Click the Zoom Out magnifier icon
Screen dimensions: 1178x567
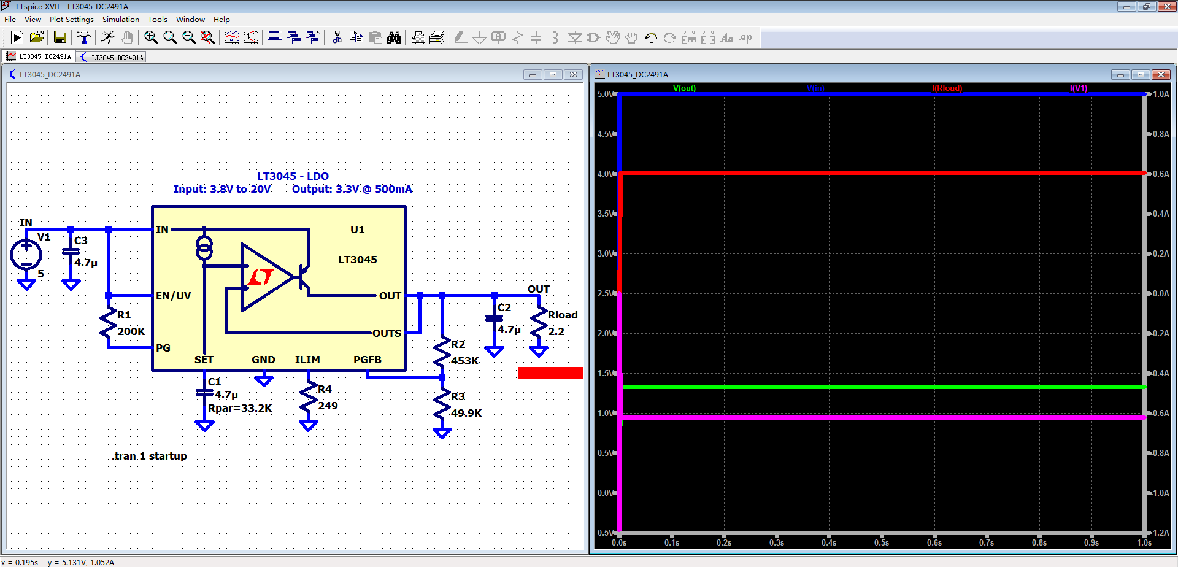pyautogui.click(x=189, y=38)
